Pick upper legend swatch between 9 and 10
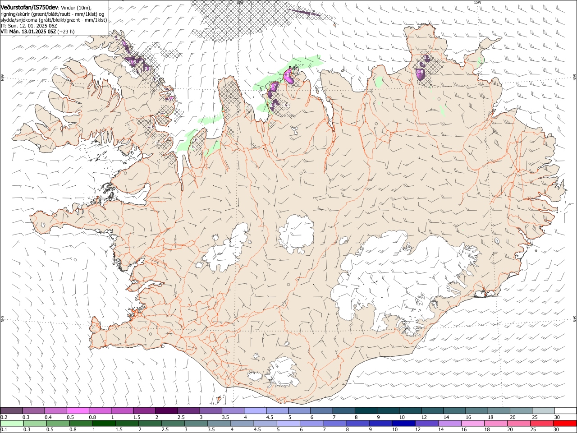 (x=387, y=410)
